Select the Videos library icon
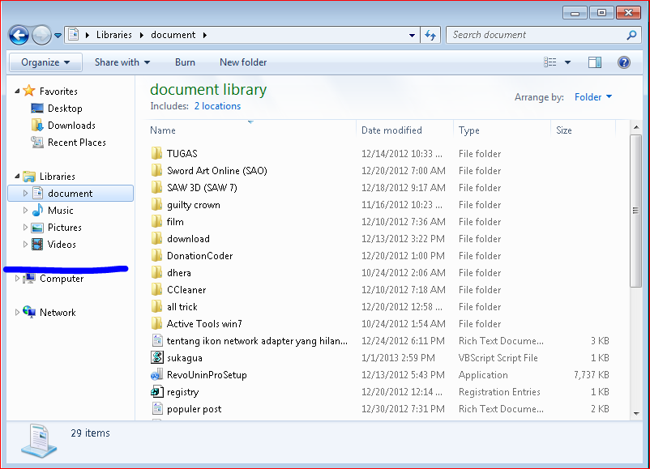 point(37,245)
